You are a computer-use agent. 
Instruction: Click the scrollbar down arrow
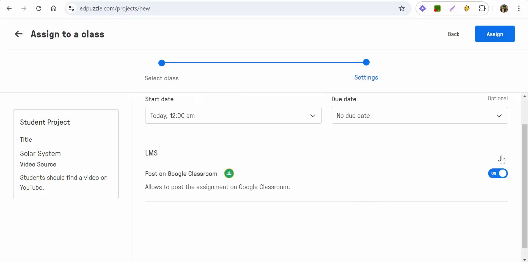(x=524, y=260)
